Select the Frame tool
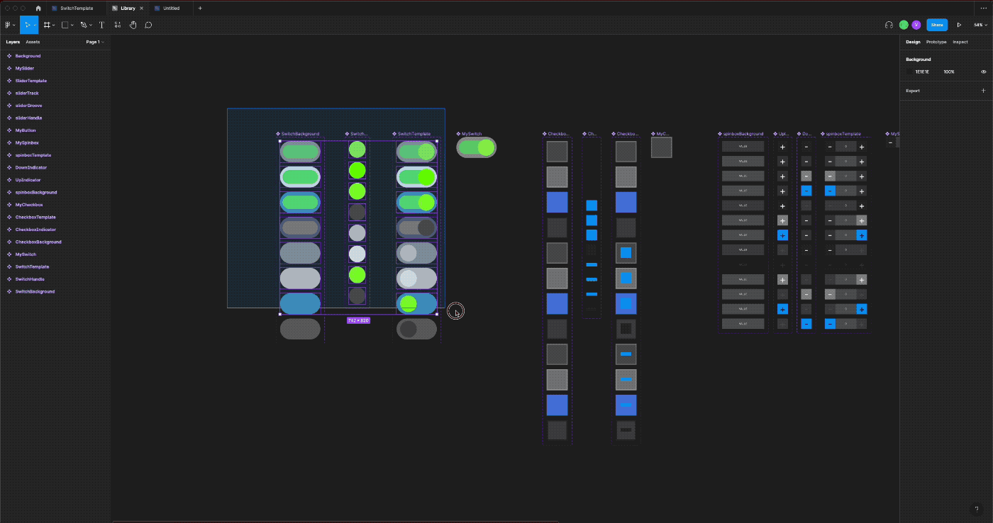The image size is (993, 523). click(x=47, y=25)
